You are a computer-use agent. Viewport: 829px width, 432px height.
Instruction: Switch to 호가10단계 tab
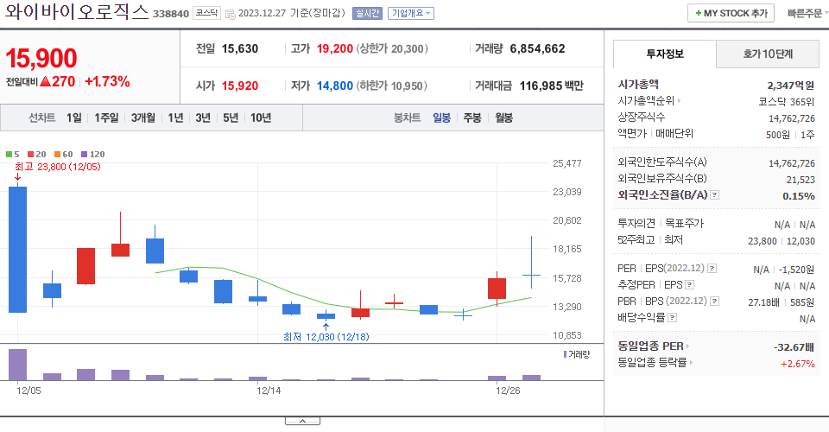(768, 54)
